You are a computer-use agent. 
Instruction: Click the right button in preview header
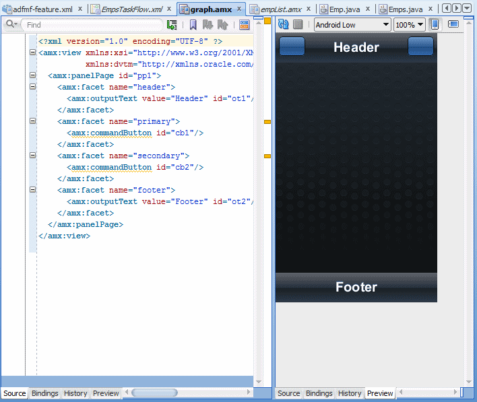420,46
